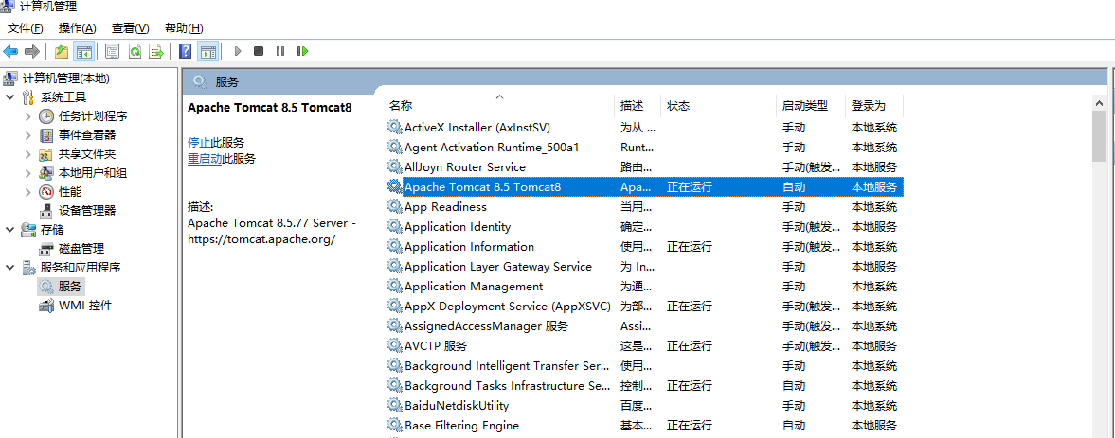Select 事件查看器 in the tree
Screen dimensions: 1115x438
87,135
